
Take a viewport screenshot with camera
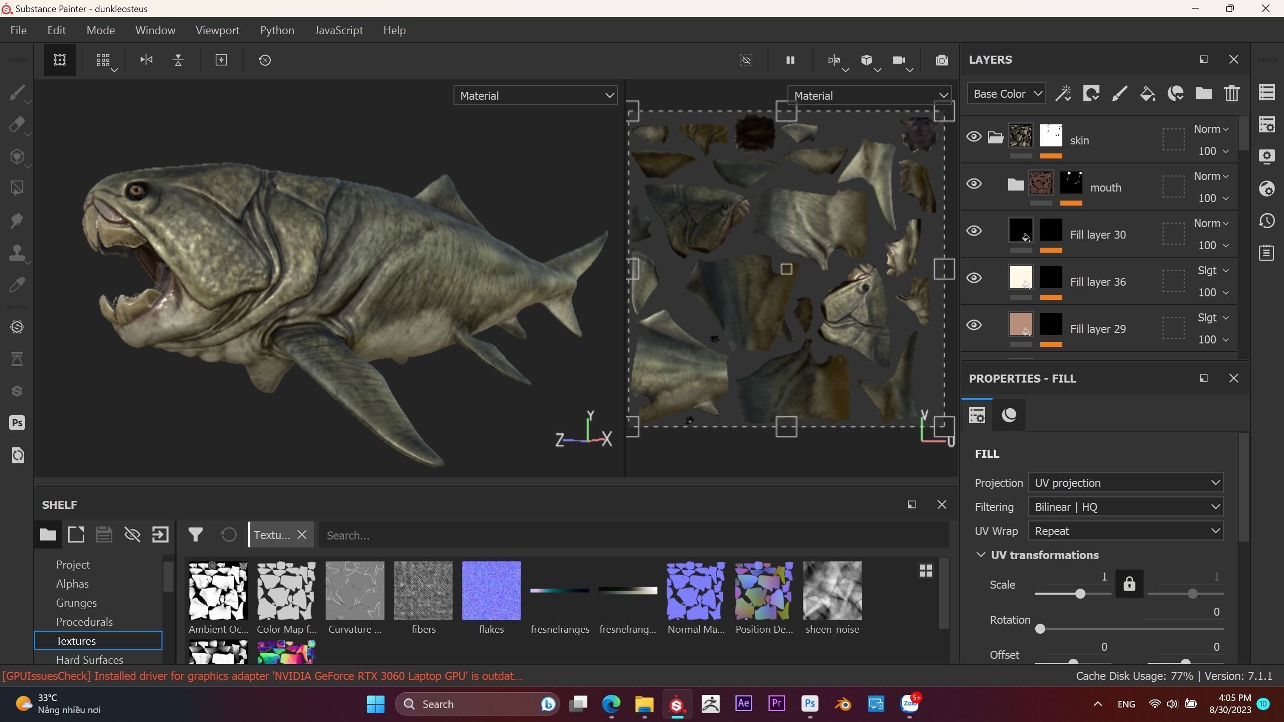[942, 60]
